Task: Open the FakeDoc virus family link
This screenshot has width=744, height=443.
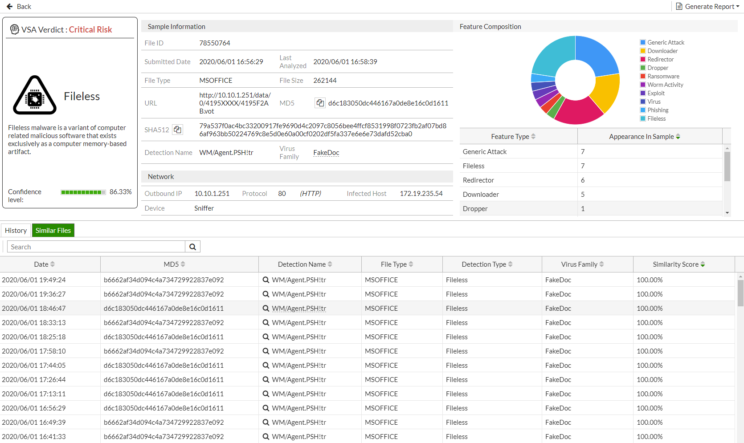Action: coord(326,153)
